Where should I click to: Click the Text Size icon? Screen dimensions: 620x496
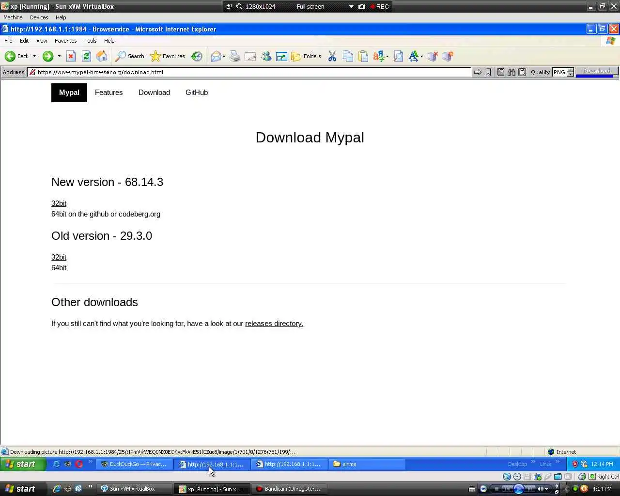[414, 56]
